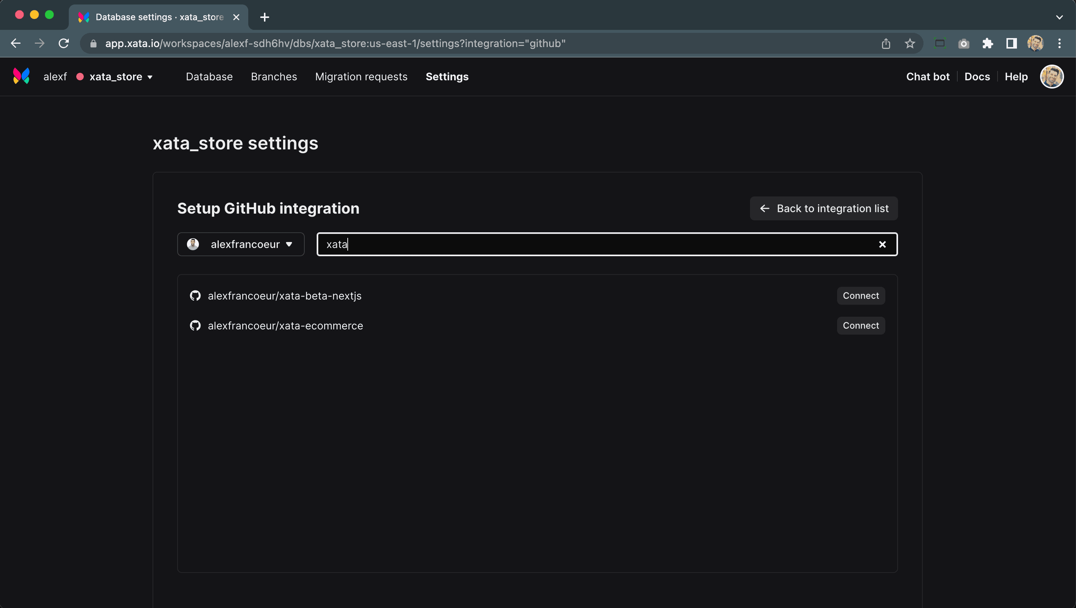Click the xata search input field
Screen dimensions: 1076x608
[607, 243]
